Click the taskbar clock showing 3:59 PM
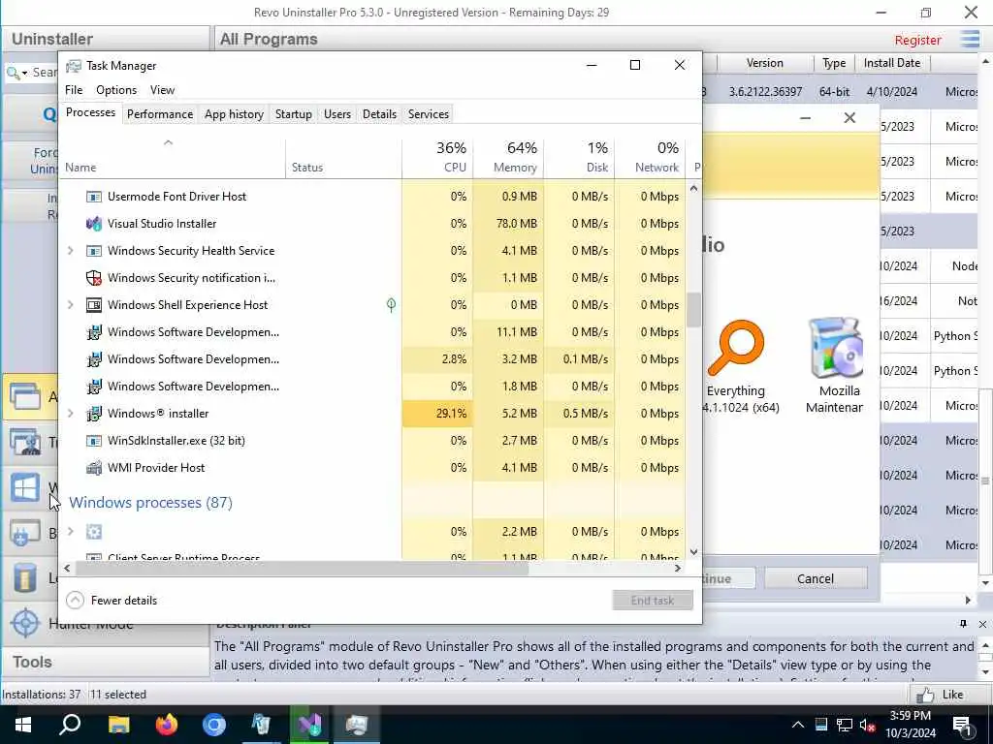The height and width of the screenshot is (744, 993). (910, 725)
